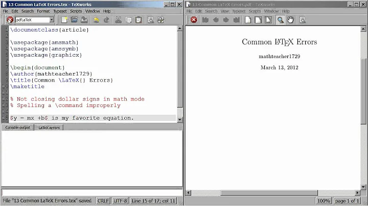Click the console input field
368x206 pixels.
tap(91, 193)
